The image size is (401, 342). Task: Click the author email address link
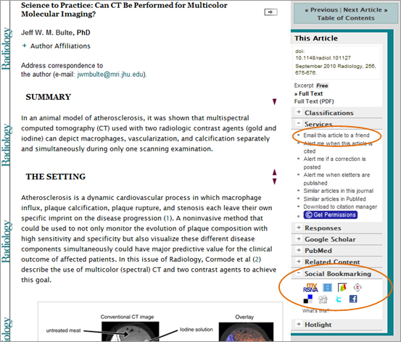pos(110,75)
